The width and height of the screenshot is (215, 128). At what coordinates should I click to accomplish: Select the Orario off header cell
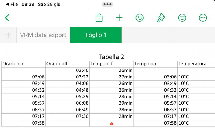(67, 64)
